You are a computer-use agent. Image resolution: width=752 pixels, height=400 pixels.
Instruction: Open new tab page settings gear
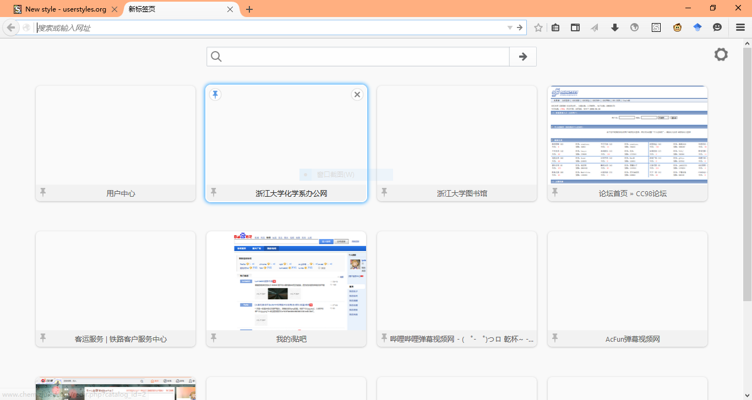point(721,54)
